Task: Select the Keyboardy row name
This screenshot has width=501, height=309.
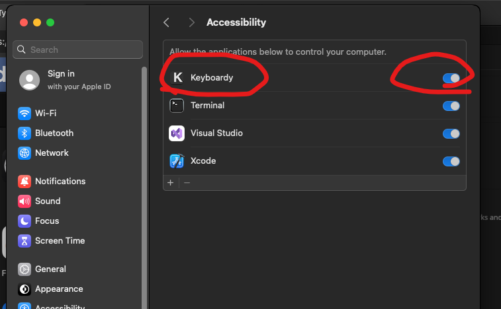Action: (x=212, y=77)
